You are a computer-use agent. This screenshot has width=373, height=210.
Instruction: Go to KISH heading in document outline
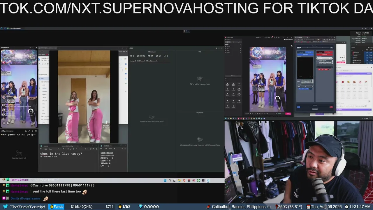(x=43, y=107)
